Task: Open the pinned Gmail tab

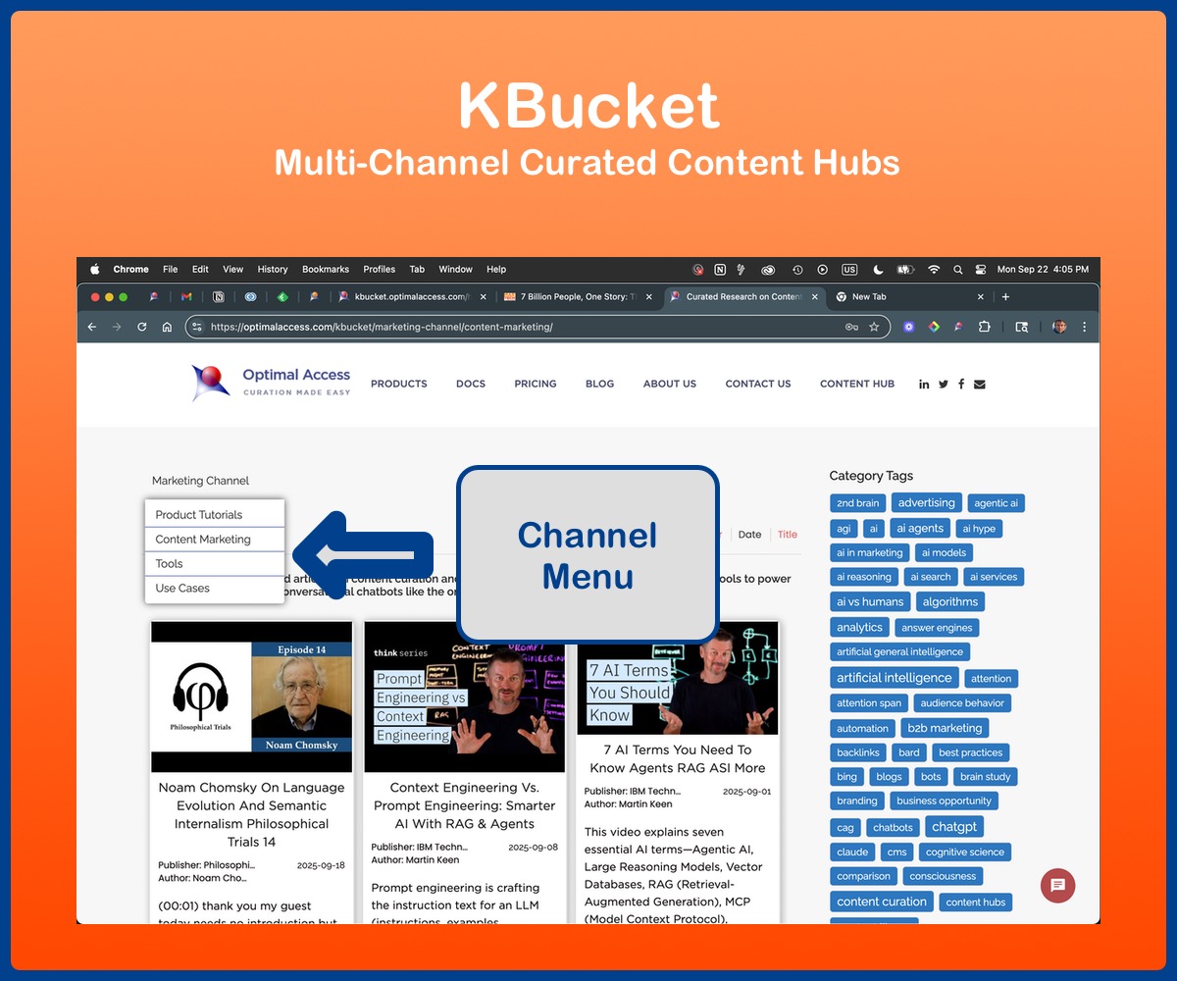Action: click(x=186, y=297)
